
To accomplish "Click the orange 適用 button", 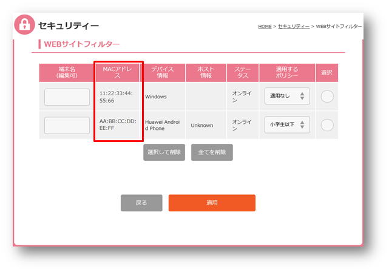I will pyautogui.click(x=212, y=203).
